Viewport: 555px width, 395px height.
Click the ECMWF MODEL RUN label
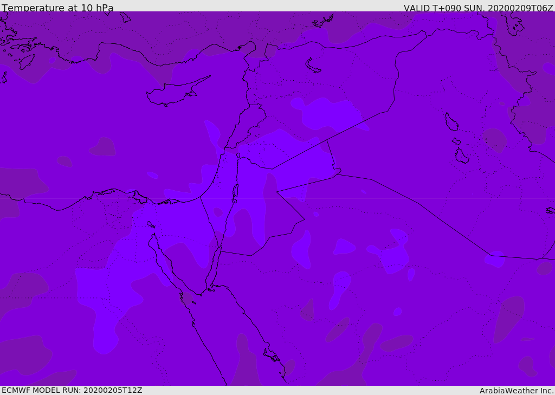72,390
